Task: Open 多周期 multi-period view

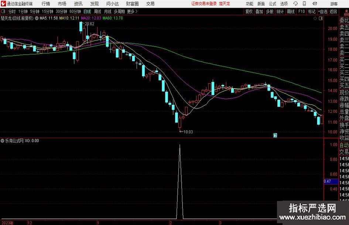Action: point(119,11)
